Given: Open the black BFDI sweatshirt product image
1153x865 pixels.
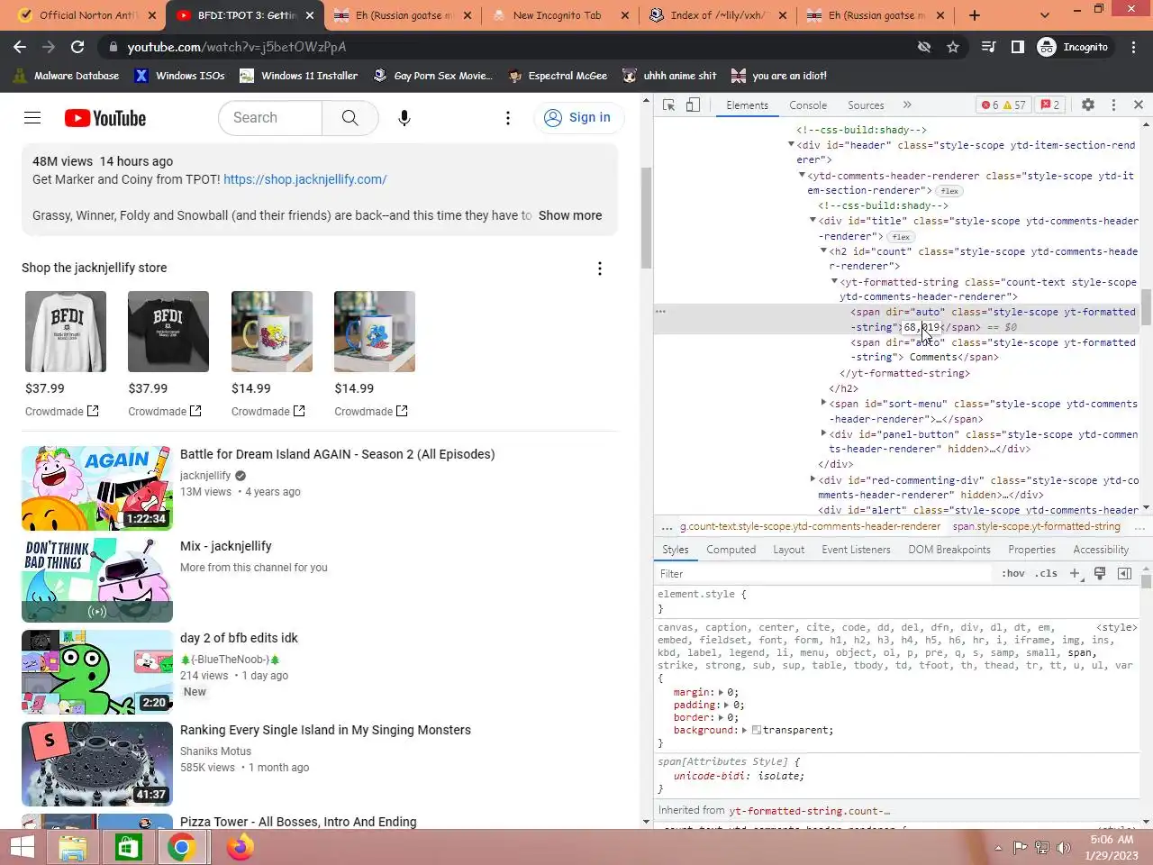Looking at the screenshot, I should coord(168,332).
